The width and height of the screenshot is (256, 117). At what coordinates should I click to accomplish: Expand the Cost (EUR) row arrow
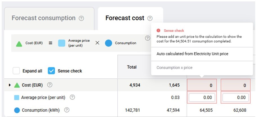tap(10, 85)
